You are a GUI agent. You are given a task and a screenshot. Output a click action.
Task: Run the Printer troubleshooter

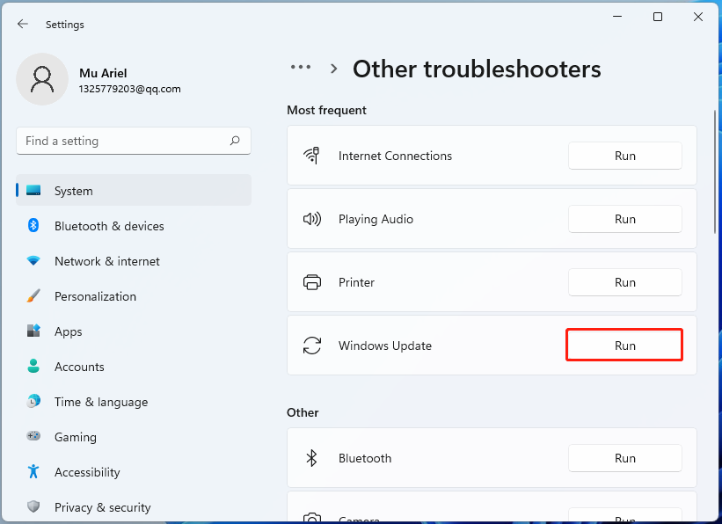pyautogui.click(x=625, y=282)
